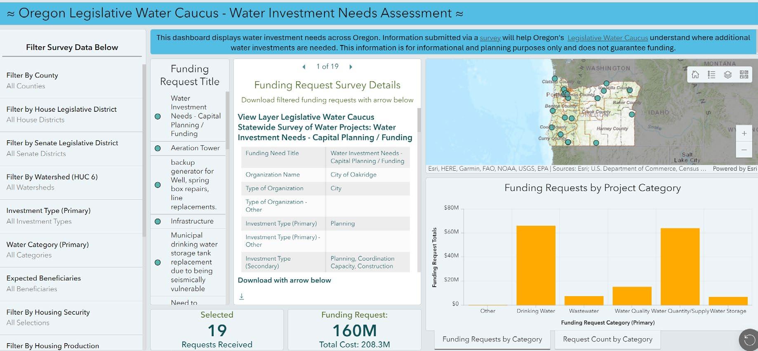Click the download arrow icon below details
The image size is (758, 351).
(242, 297)
